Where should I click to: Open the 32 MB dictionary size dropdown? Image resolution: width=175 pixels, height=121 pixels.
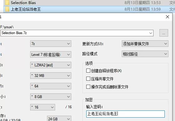tap(51, 76)
